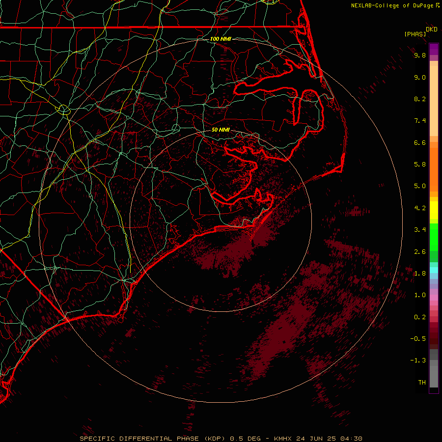Viewport: 442px width, 442px height.
Task: Click the 50 NMI range ring label
Action: click(x=221, y=130)
